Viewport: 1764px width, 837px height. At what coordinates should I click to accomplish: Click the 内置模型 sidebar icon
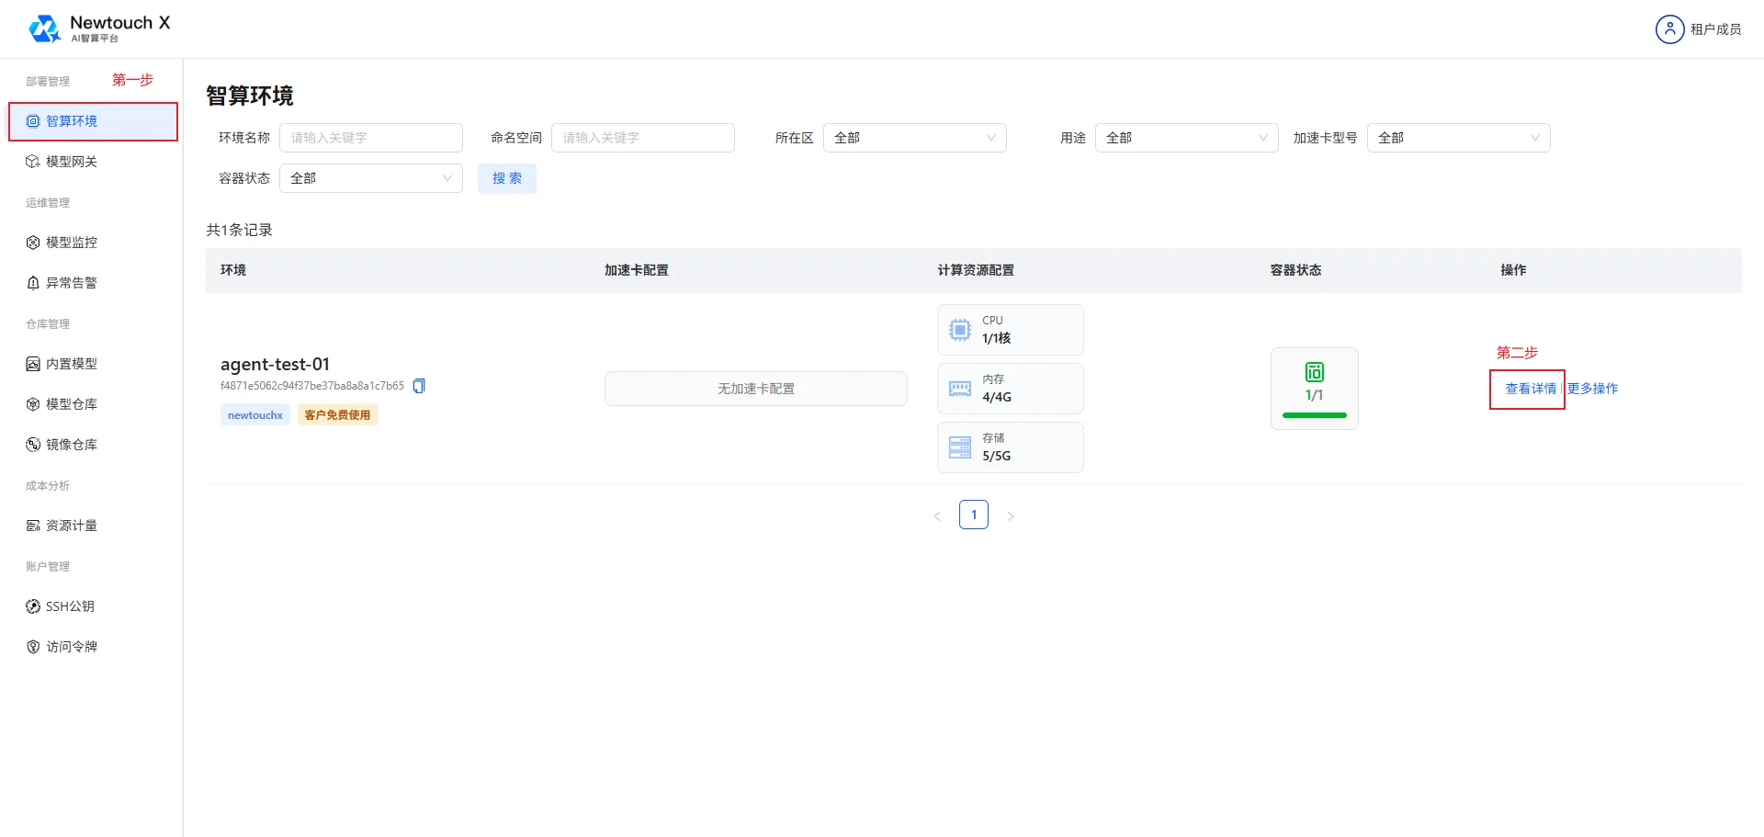coord(33,364)
